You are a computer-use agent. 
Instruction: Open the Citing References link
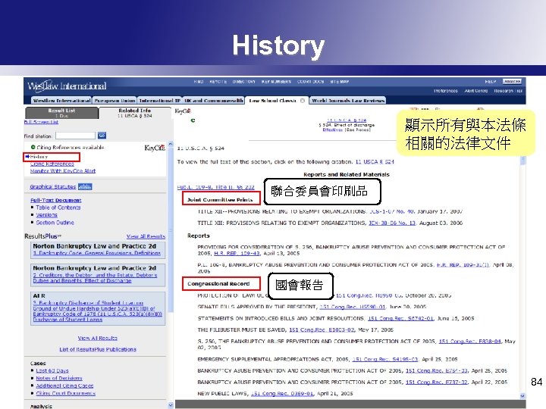[52, 164]
